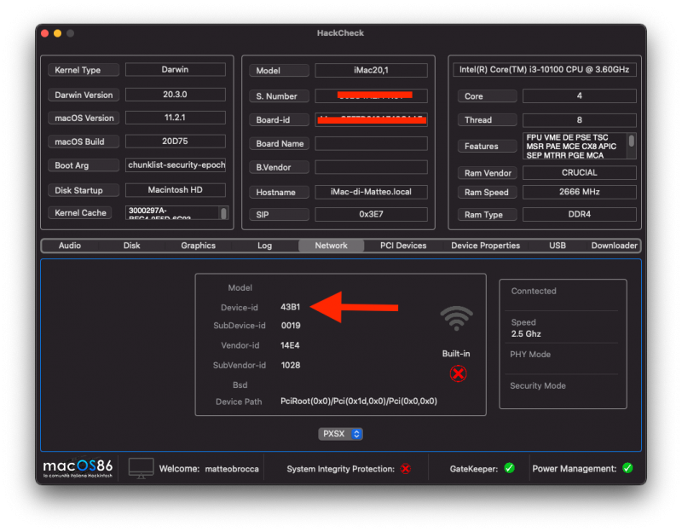Open the PCI Devices tab
The width and height of the screenshot is (682, 532).
pyautogui.click(x=403, y=246)
